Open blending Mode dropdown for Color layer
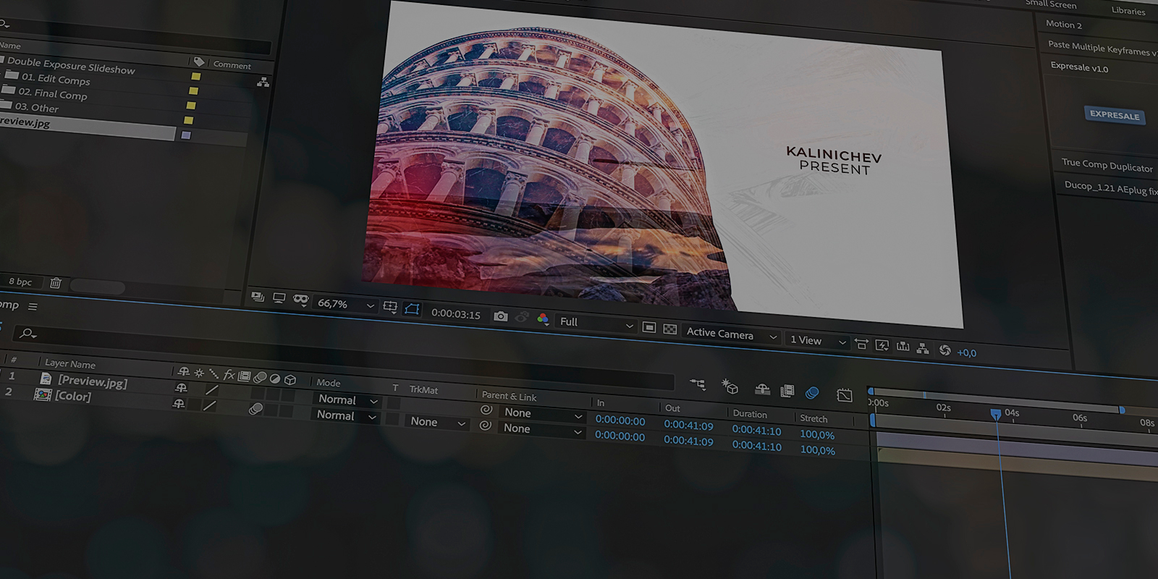 [346, 415]
